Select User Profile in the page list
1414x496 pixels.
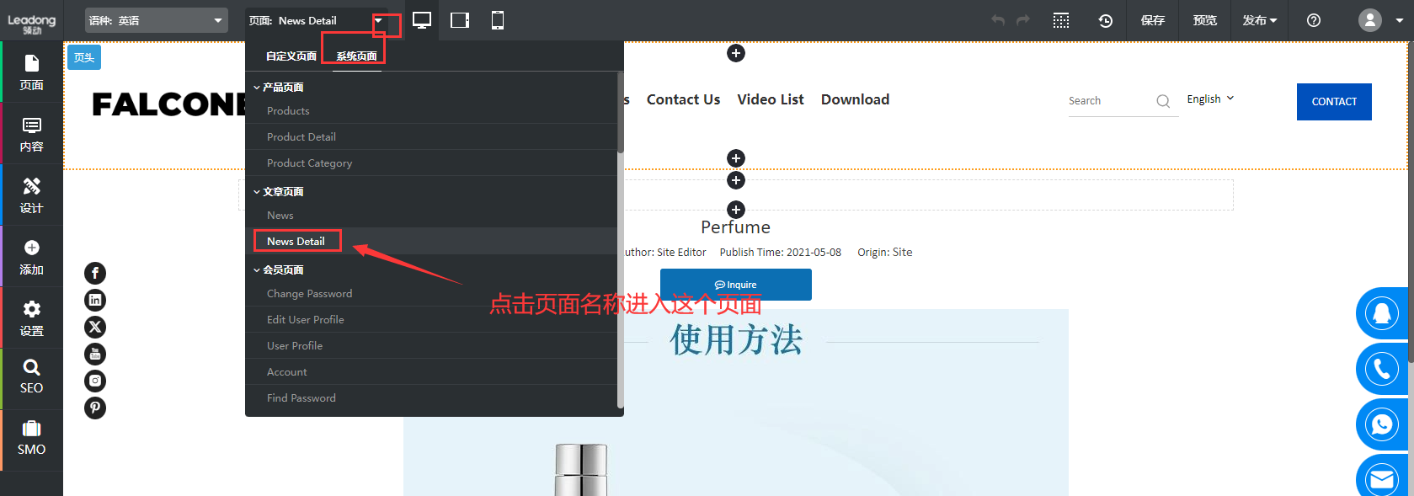tap(431, 345)
